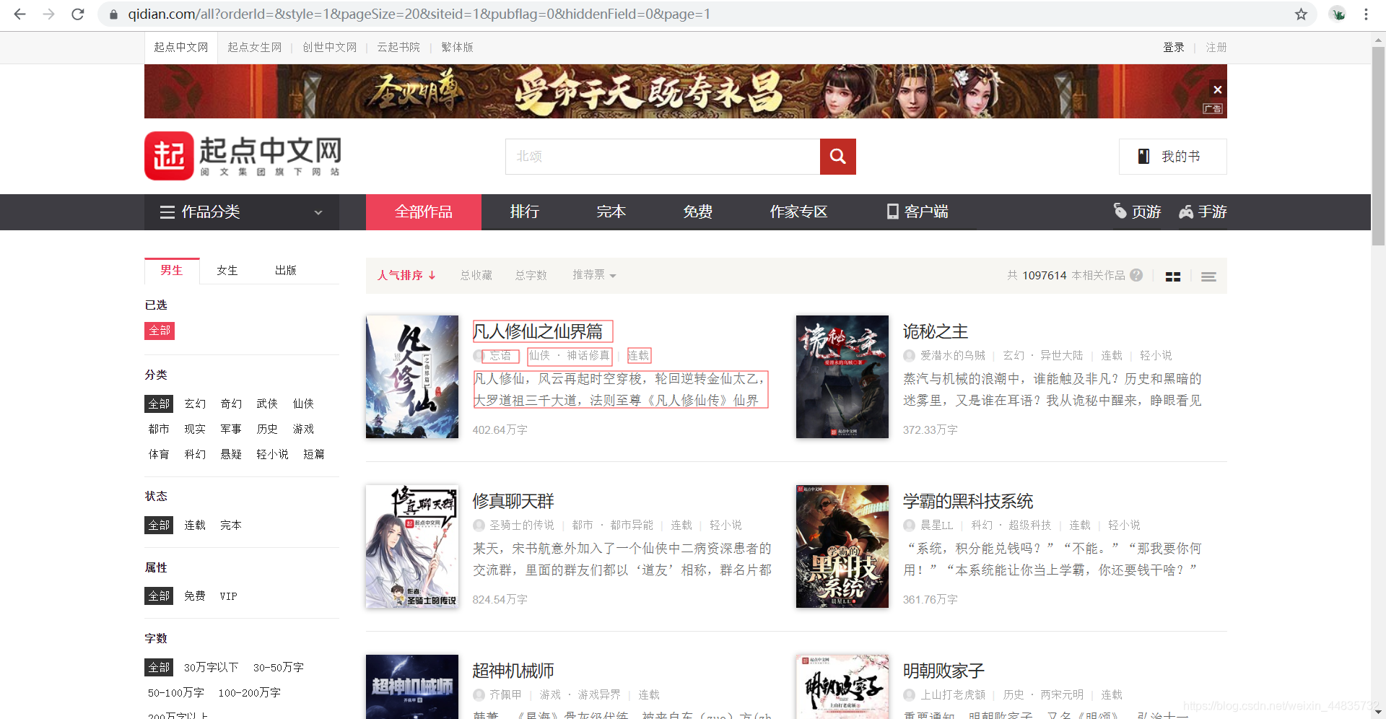
Task: Click the 登录 link
Action: point(1174,47)
